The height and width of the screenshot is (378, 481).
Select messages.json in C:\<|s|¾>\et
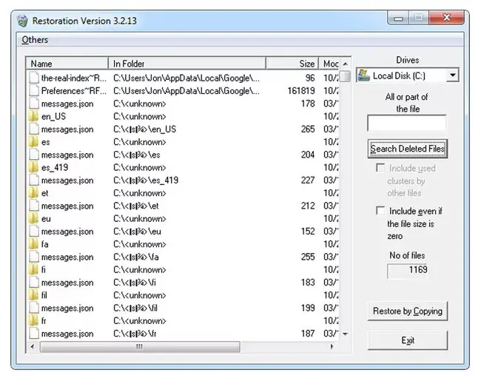point(67,206)
